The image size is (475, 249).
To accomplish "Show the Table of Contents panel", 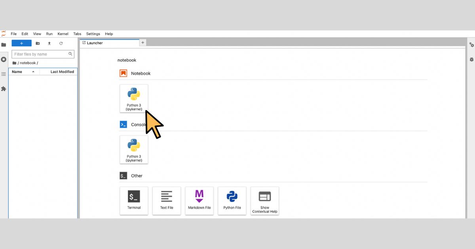I will [x=4, y=74].
